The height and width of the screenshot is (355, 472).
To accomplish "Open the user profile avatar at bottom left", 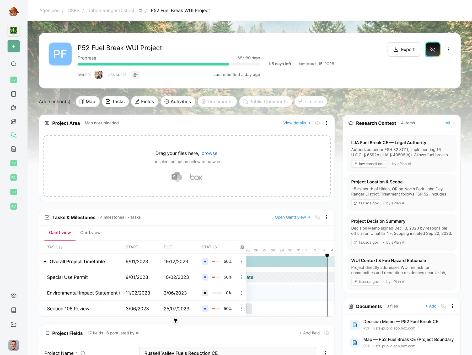I will coord(14,345).
